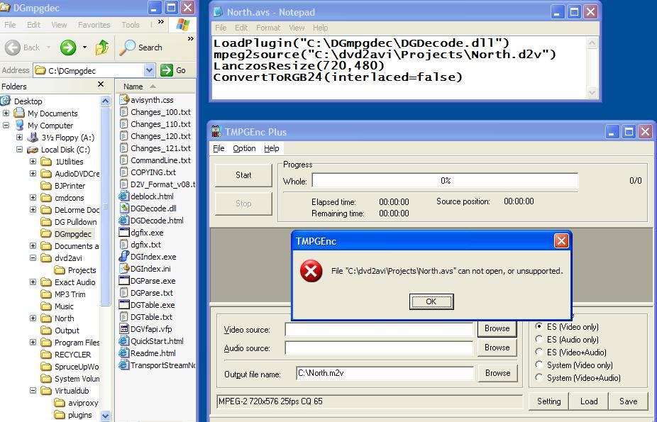657x422 pixels.
Task: Click the red error icon in TMPGEnc dialog
Action: (311, 271)
